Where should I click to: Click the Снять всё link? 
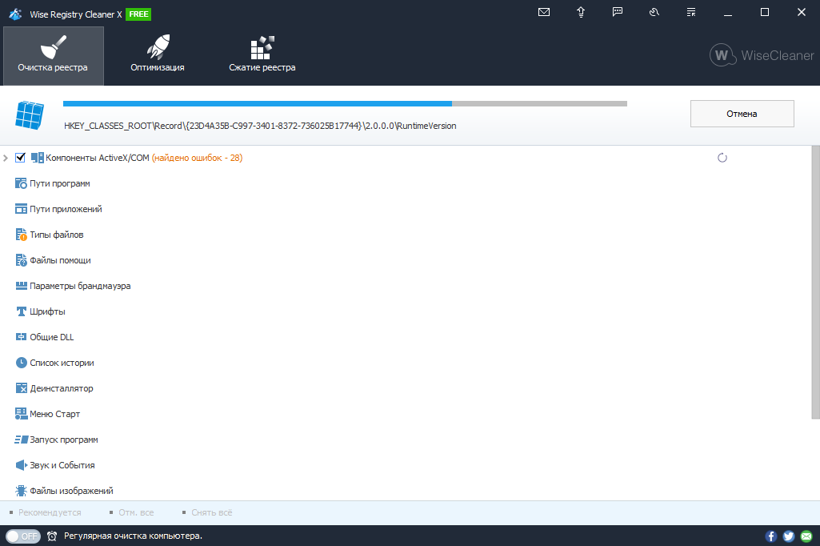pos(212,512)
